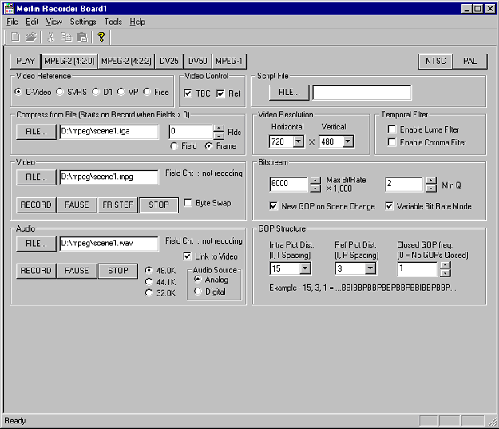The height and width of the screenshot is (429, 499).
Task: Select Frame option under Compress from File
Action: click(220, 146)
